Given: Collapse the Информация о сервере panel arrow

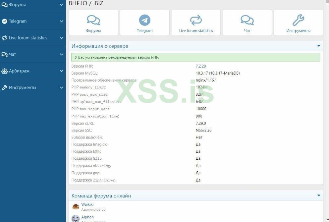Looking at the screenshot, I should [318, 46].
